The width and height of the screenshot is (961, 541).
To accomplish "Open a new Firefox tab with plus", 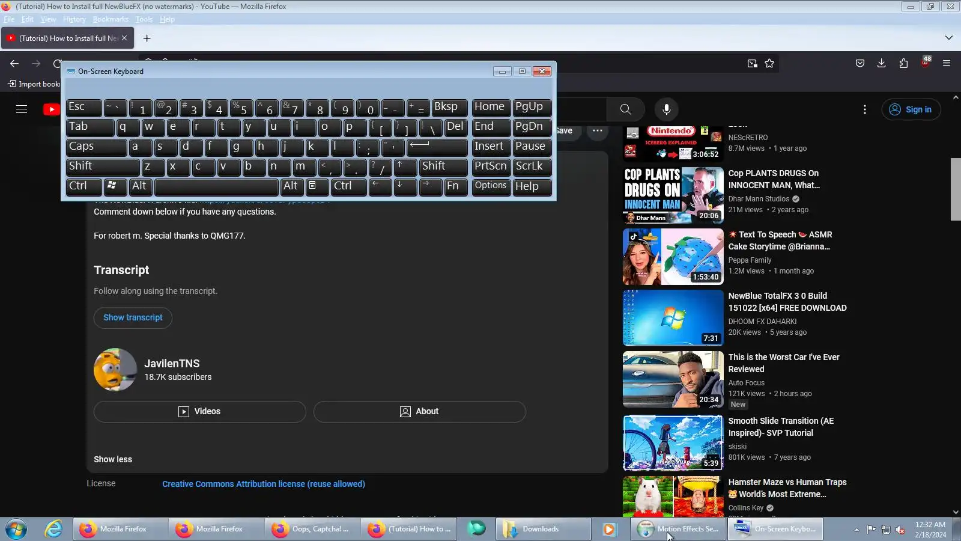I will (147, 38).
